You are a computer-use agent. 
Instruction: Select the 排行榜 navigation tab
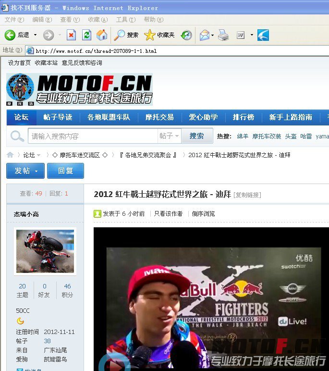click(244, 117)
